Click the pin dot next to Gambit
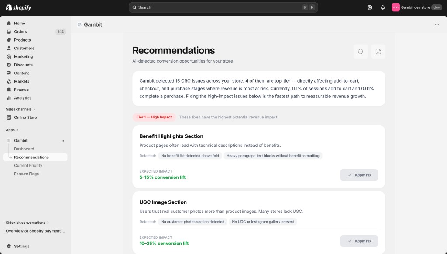Viewport: 447px width, 254px height. (x=63, y=141)
